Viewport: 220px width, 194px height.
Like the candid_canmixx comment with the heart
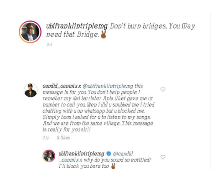pos(163,89)
